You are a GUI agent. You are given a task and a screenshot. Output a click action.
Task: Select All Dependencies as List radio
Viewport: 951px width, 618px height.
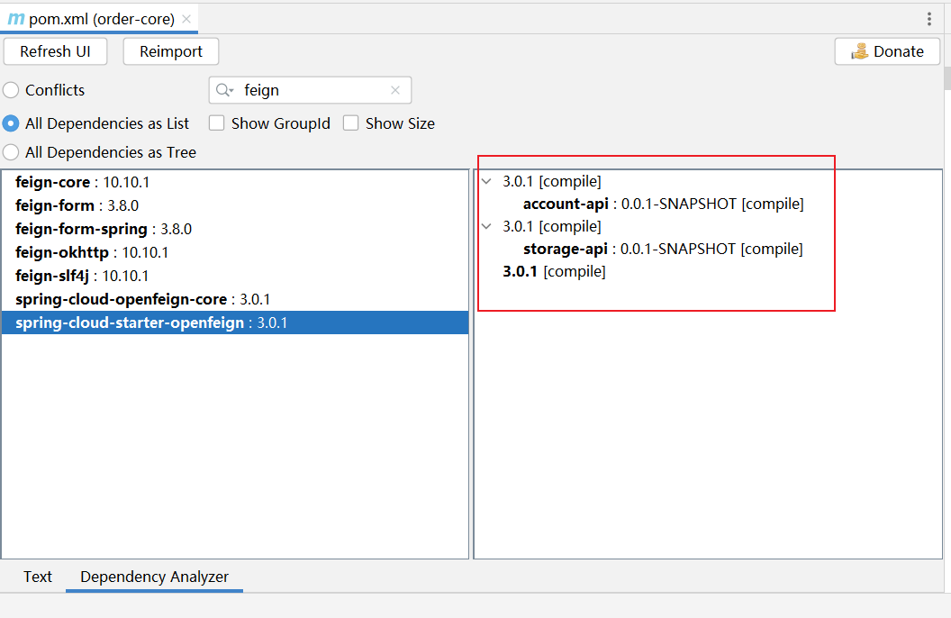[x=11, y=123]
